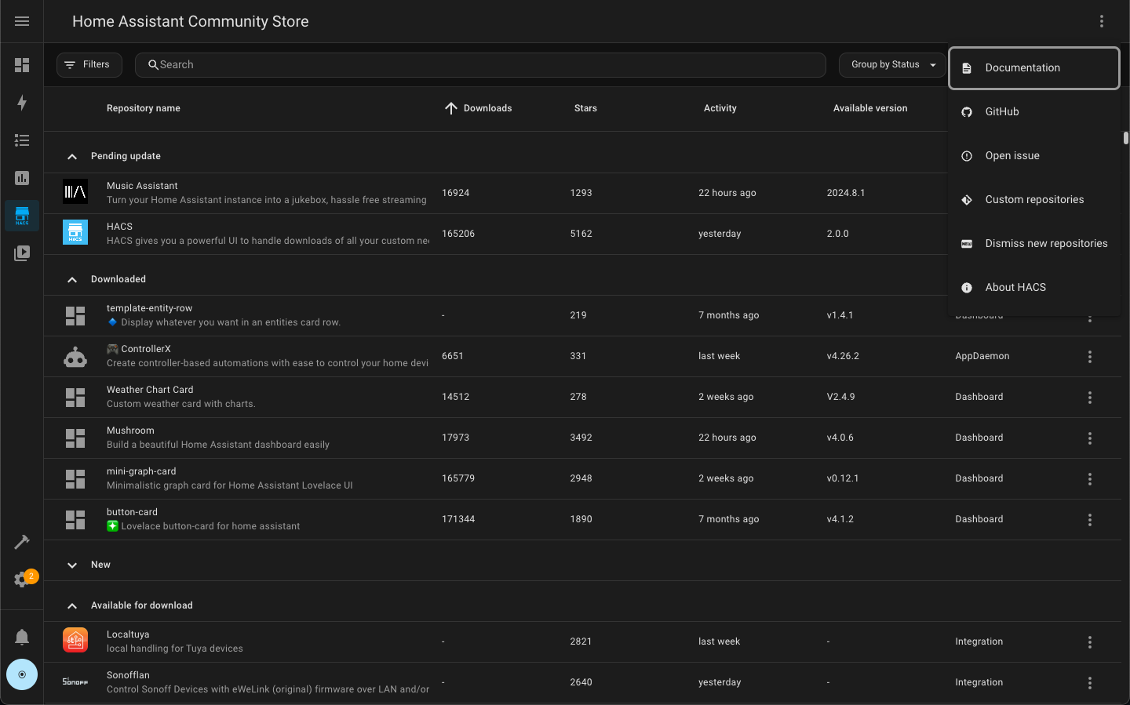Expand the New section

71,565
